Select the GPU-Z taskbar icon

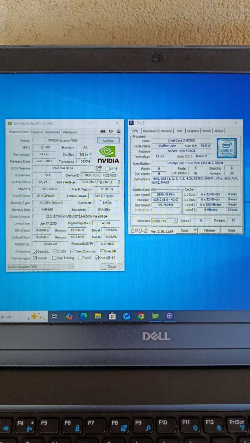pos(155,316)
